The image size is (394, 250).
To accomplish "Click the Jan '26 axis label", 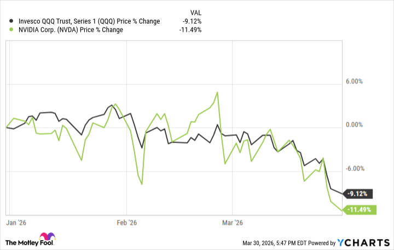I will click(x=15, y=223).
